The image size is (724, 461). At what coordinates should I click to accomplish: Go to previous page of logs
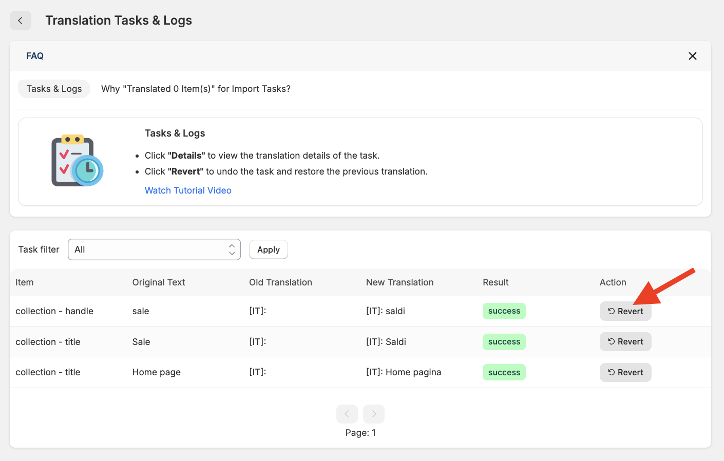coord(347,414)
